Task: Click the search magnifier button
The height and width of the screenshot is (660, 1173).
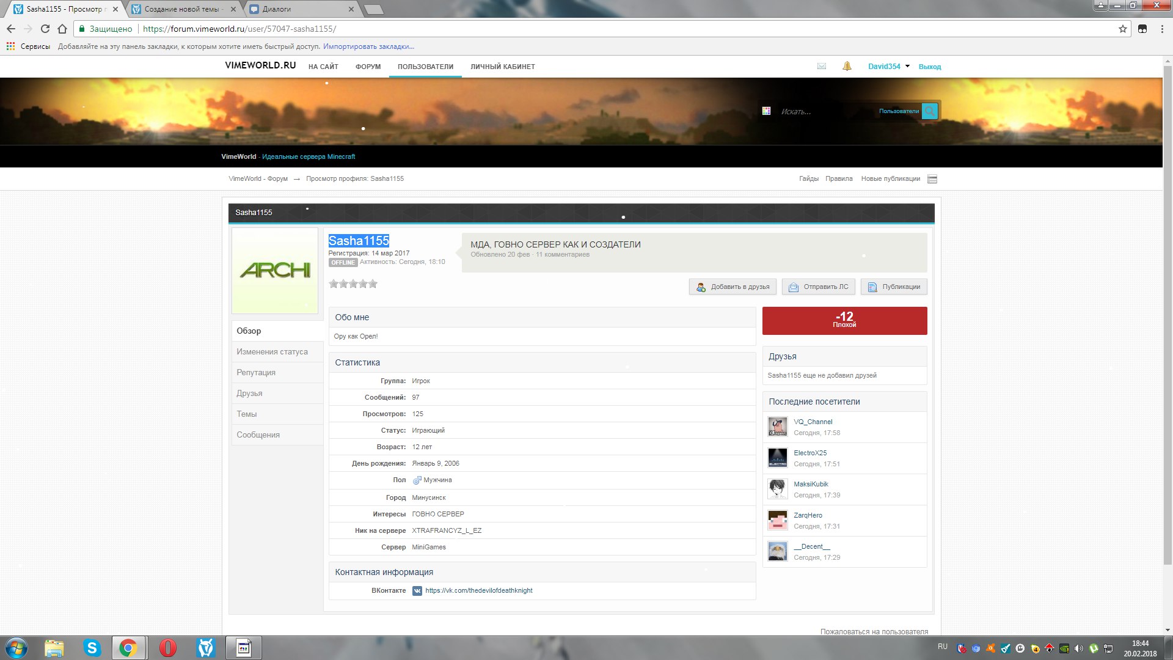Action: [929, 111]
